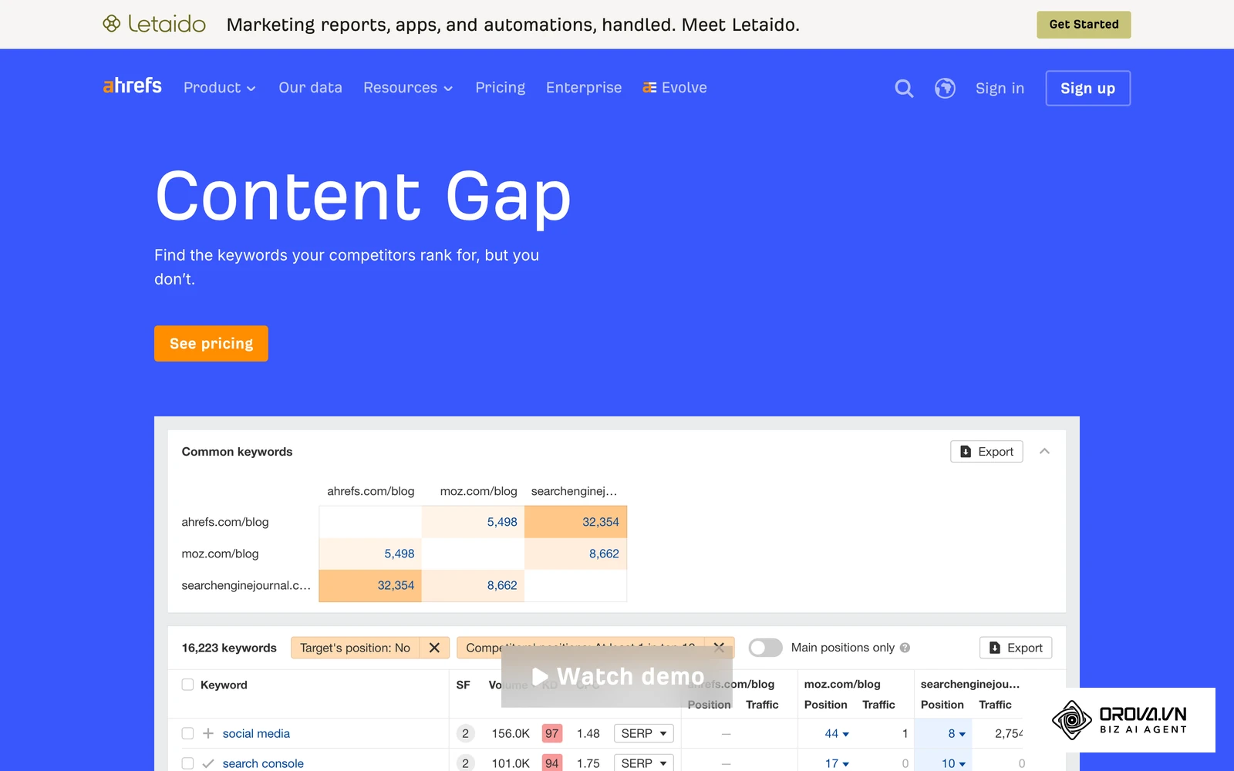Click the KD 94 badge for search console
The height and width of the screenshot is (771, 1234).
point(551,763)
